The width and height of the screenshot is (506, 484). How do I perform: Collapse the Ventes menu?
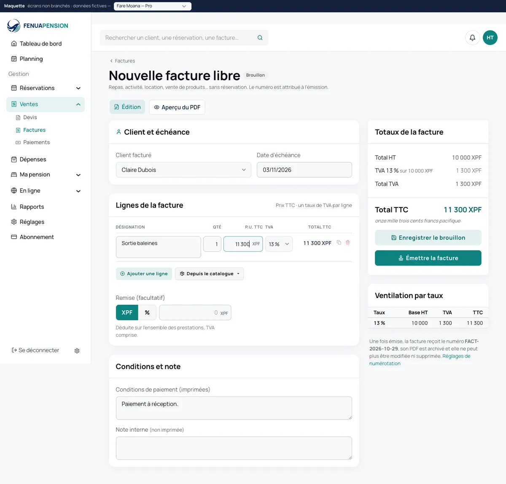click(46, 104)
